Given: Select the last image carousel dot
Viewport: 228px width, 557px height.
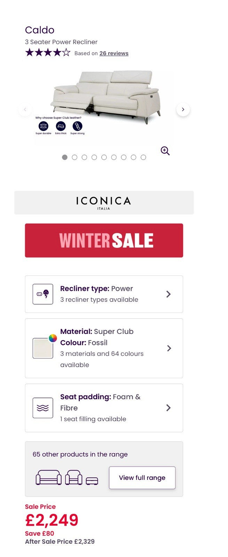Looking at the screenshot, I should coord(143,157).
